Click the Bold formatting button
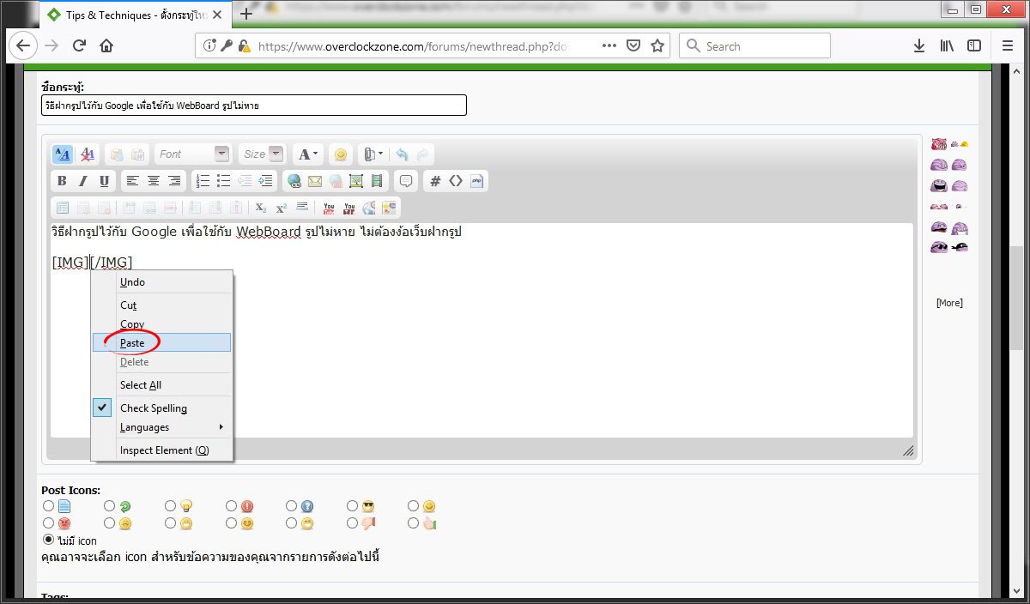The height and width of the screenshot is (604, 1030). pyautogui.click(x=62, y=181)
